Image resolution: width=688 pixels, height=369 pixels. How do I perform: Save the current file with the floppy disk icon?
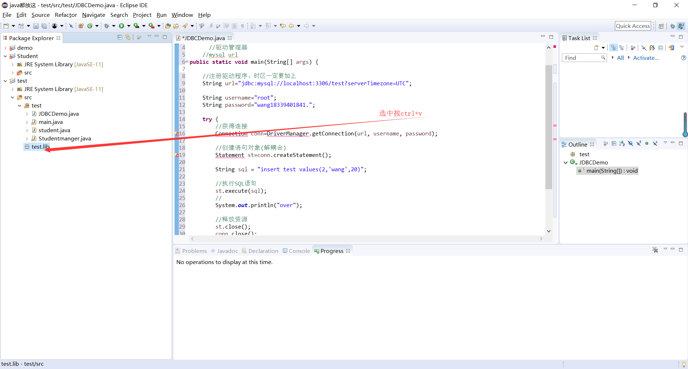coord(36,26)
